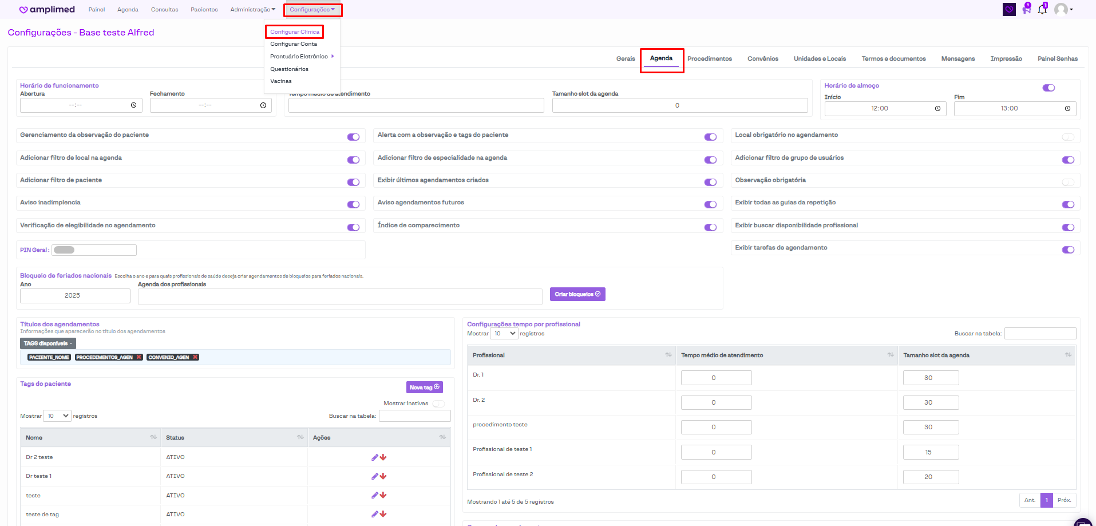Expand 'Prontuário Eletrônico' submenu
This screenshot has height=526, width=1096.
coord(302,57)
